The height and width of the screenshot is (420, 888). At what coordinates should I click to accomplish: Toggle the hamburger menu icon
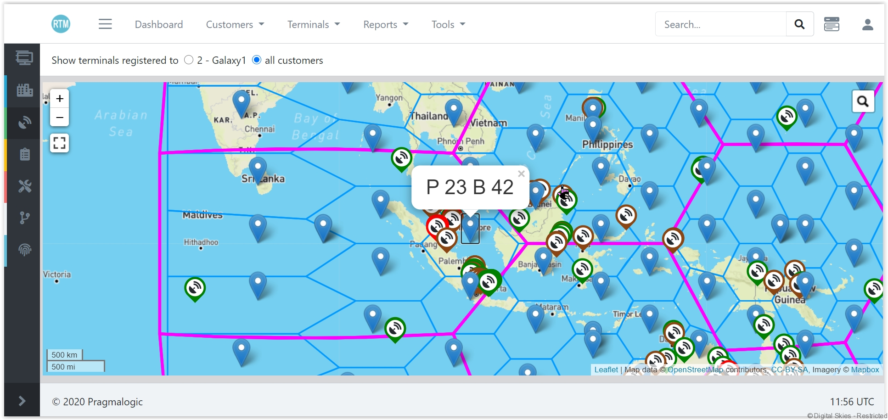[105, 24]
